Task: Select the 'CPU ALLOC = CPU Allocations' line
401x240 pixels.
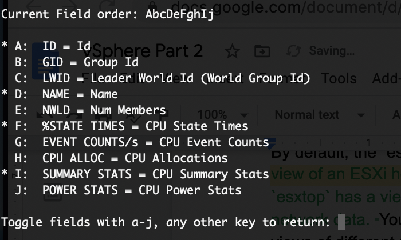Action: [x=135, y=158]
